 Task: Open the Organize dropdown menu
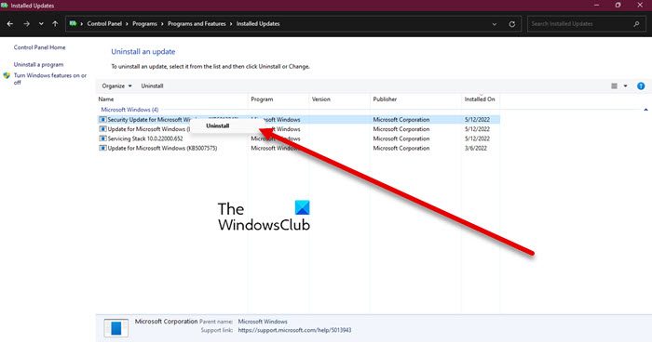pos(116,86)
